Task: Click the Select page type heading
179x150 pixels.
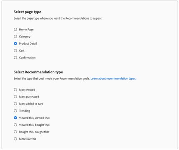Action: (x=28, y=12)
